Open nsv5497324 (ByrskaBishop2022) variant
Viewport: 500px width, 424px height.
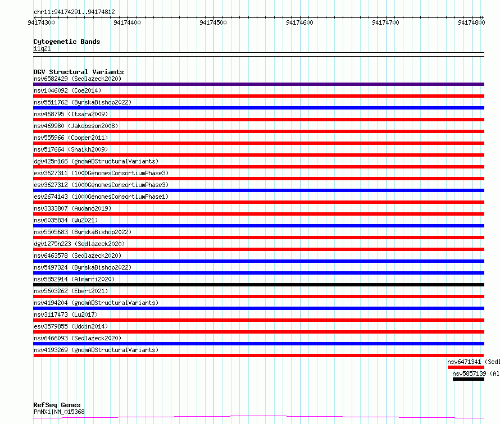pos(83,267)
